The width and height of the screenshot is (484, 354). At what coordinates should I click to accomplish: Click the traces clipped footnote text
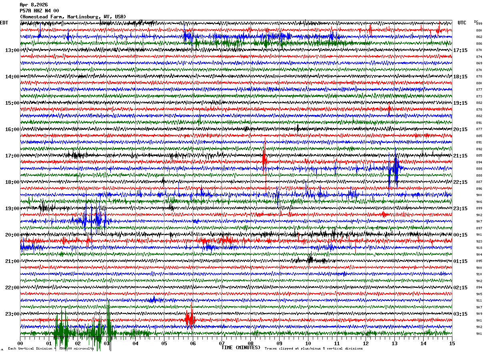coord(314,349)
